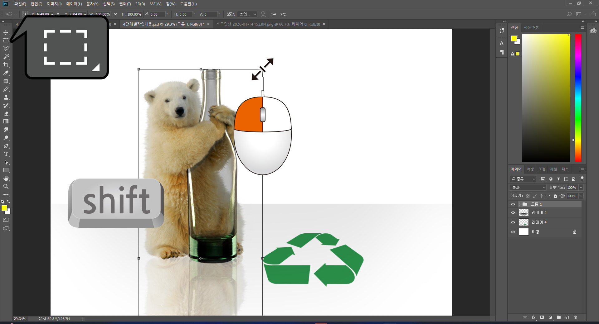Click the hue spectrum slider
This screenshot has height=324, width=599.
pyautogui.click(x=578, y=98)
